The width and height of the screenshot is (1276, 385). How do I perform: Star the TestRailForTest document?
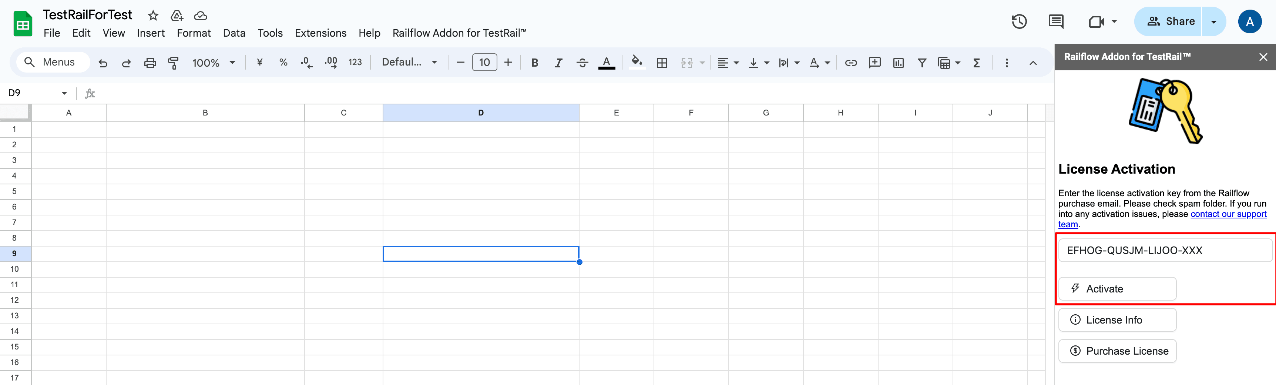pyautogui.click(x=153, y=15)
